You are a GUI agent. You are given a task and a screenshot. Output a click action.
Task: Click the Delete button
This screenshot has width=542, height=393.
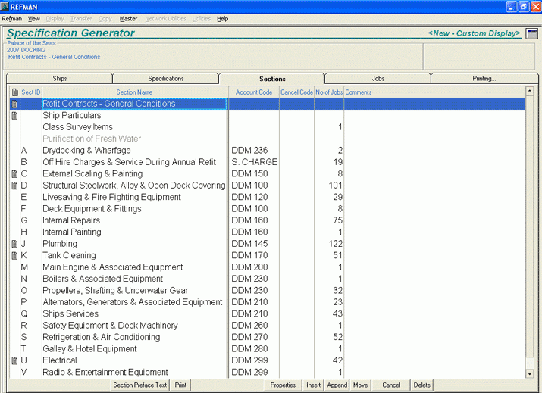pyautogui.click(x=422, y=385)
